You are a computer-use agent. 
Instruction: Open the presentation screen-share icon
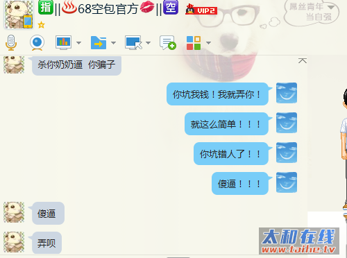click(x=63, y=42)
